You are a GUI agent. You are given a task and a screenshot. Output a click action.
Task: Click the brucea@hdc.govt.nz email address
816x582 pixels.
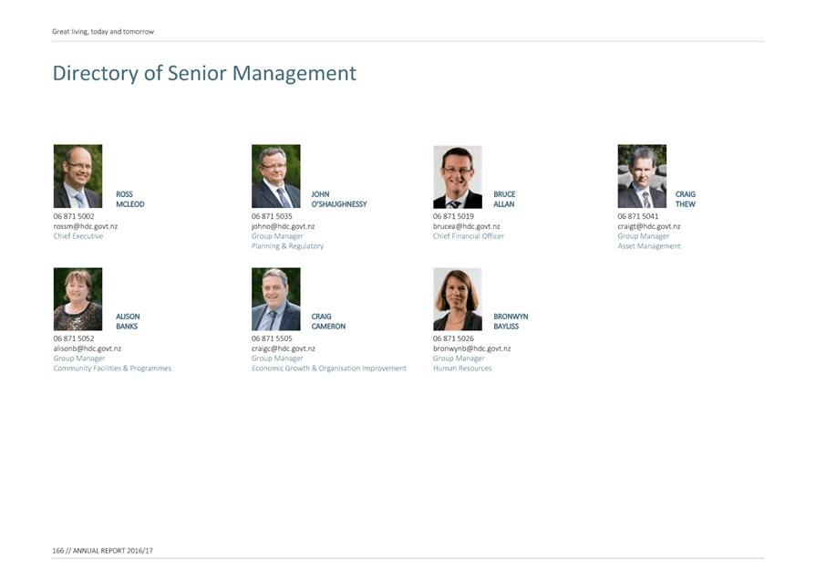pos(466,226)
